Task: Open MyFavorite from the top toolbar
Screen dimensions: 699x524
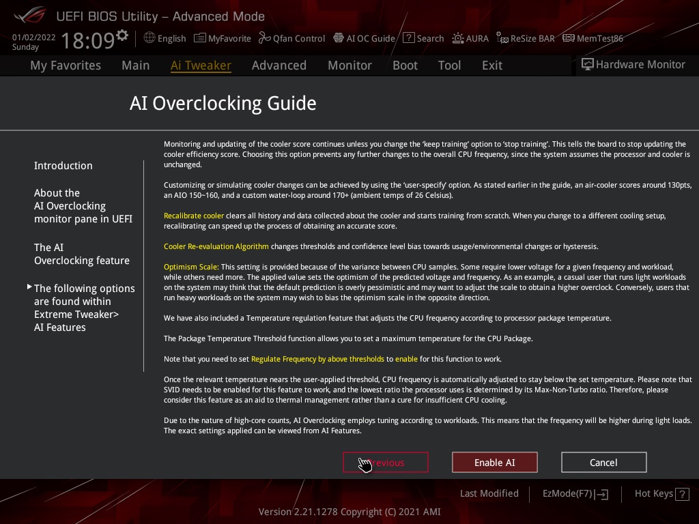Action: (x=223, y=38)
